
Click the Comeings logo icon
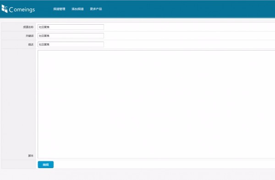5,9
